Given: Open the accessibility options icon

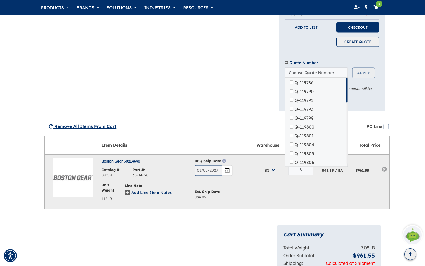Looking at the screenshot, I should (x=10, y=256).
